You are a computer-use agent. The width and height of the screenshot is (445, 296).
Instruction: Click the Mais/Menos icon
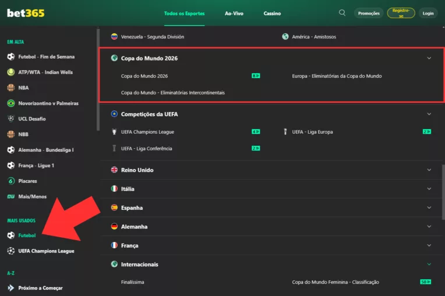tap(10, 197)
